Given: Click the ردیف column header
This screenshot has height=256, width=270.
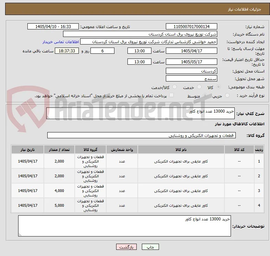Looking at the screenshot, I should coord(259,150).
